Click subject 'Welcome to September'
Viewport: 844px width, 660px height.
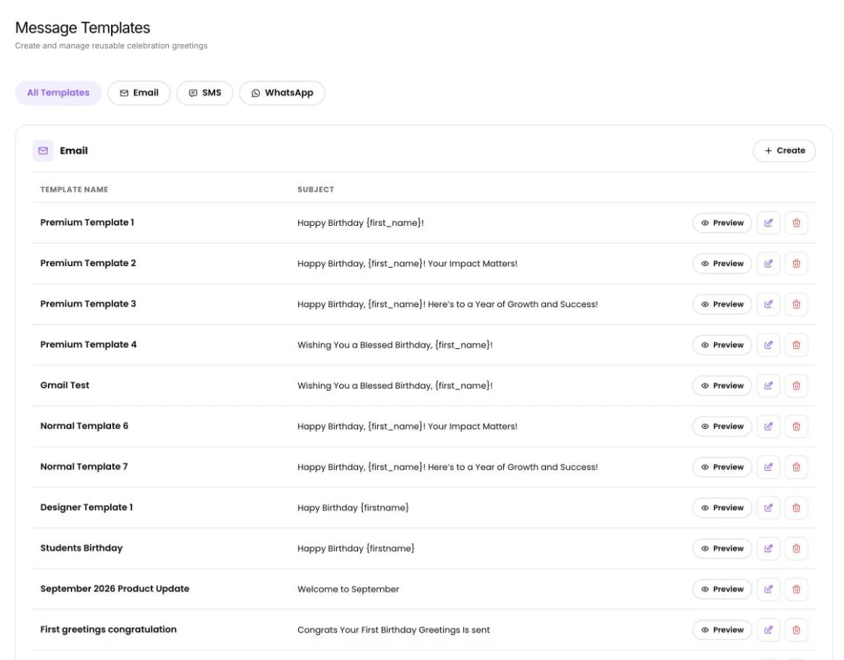pos(348,589)
